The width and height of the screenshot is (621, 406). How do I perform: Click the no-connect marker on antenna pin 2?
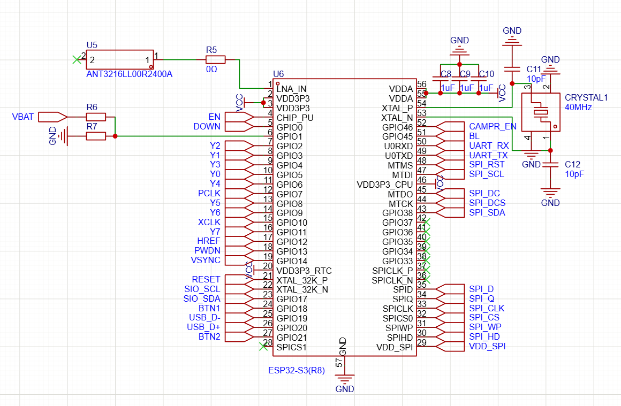click(x=77, y=59)
